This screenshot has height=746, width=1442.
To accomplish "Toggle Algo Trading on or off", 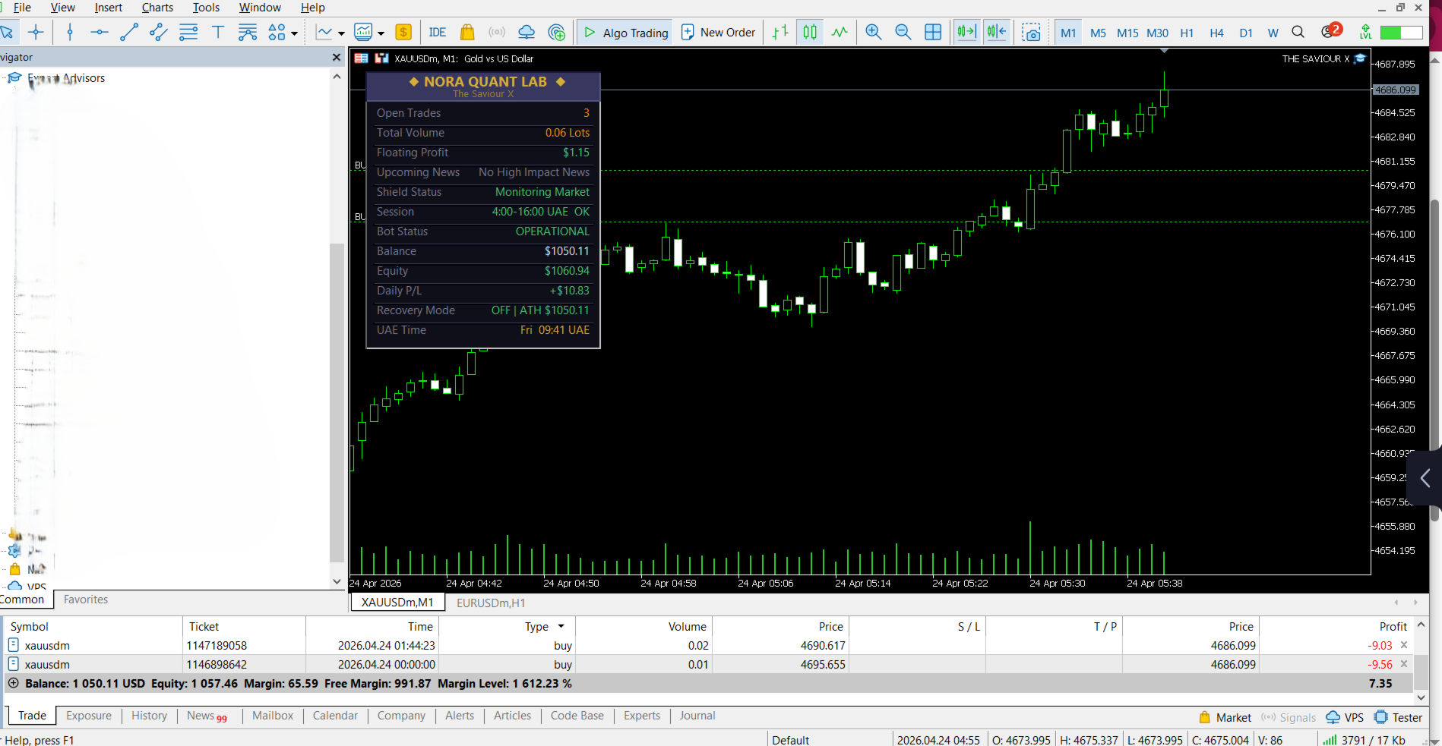I will 625,32.
